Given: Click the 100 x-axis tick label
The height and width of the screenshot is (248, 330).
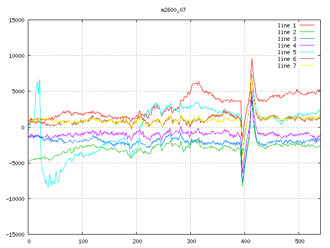Looking at the screenshot, I should pyautogui.click(x=82, y=241).
